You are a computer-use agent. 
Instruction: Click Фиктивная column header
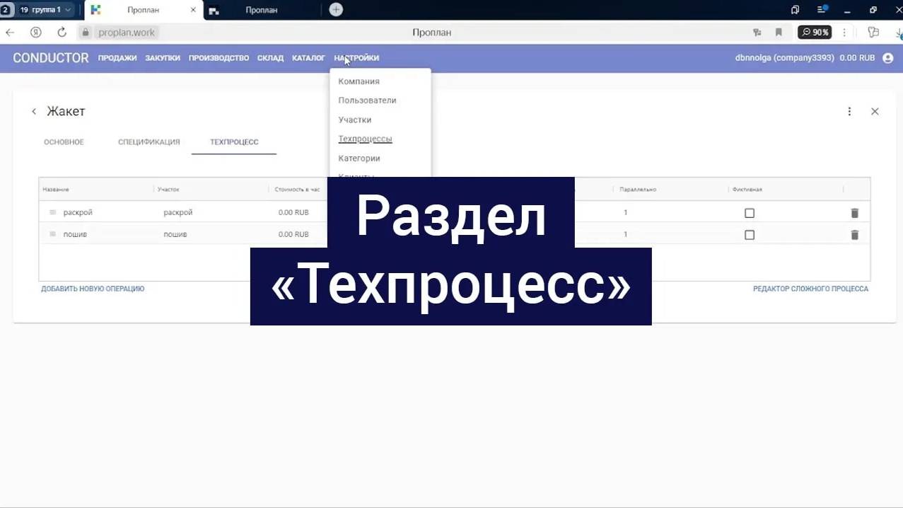coord(747,190)
